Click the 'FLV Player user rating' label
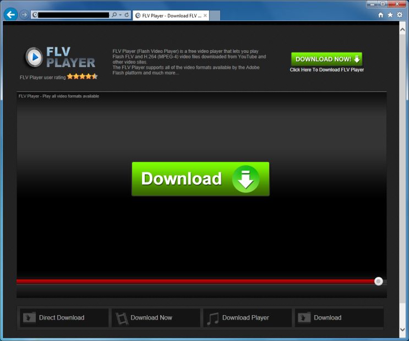 [x=43, y=77]
